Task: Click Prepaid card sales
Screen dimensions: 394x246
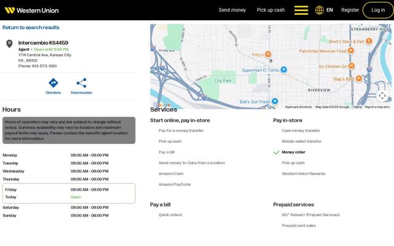Action: pos(299,226)
